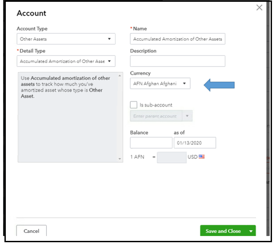This screenshot has width=276, height=244.
Task: Click the Enter parent account field
Action: tap(155, 116)
